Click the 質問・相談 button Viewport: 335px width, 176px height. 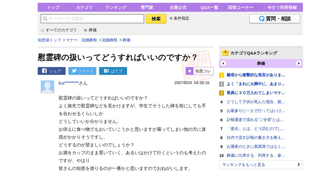click(275, 19)
